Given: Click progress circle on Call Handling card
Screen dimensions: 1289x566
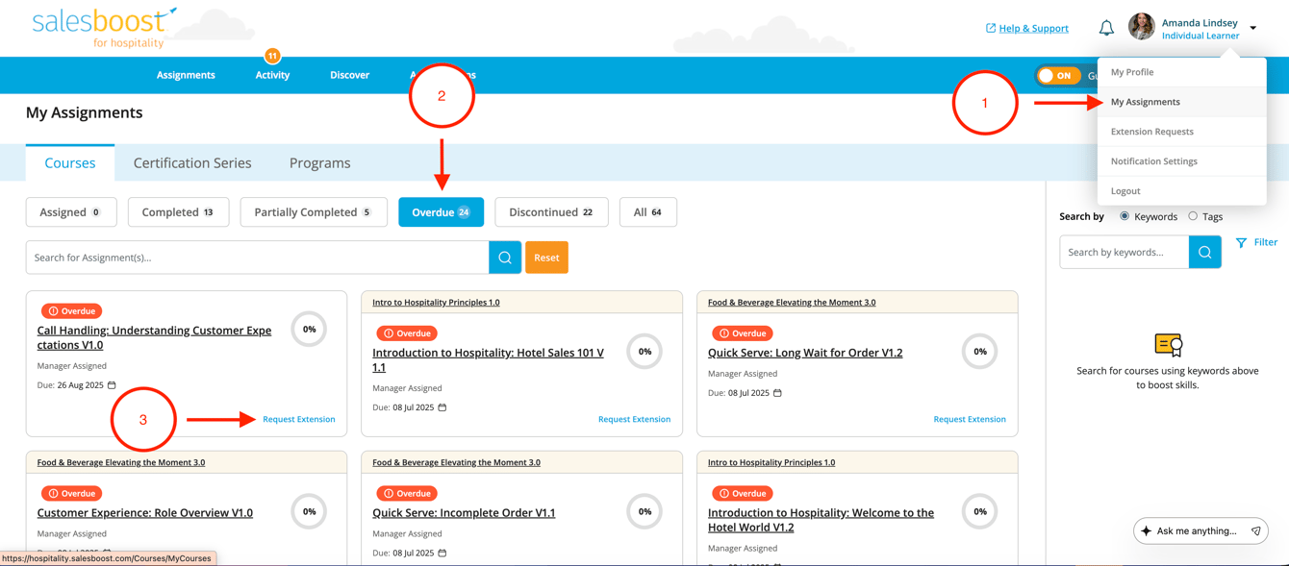Looking at the screenshot, I should pos(309,330).
